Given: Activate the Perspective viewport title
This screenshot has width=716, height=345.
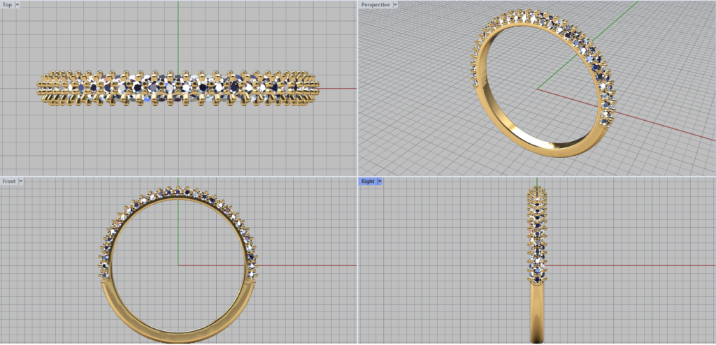Looking at the screenshot, I should pyautogui.click(x=375, y=5).
